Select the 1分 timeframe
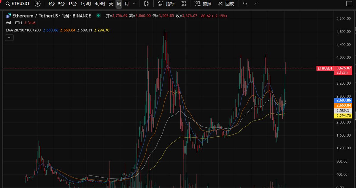This screenshot has height=188, width=356. pos(51,4)
